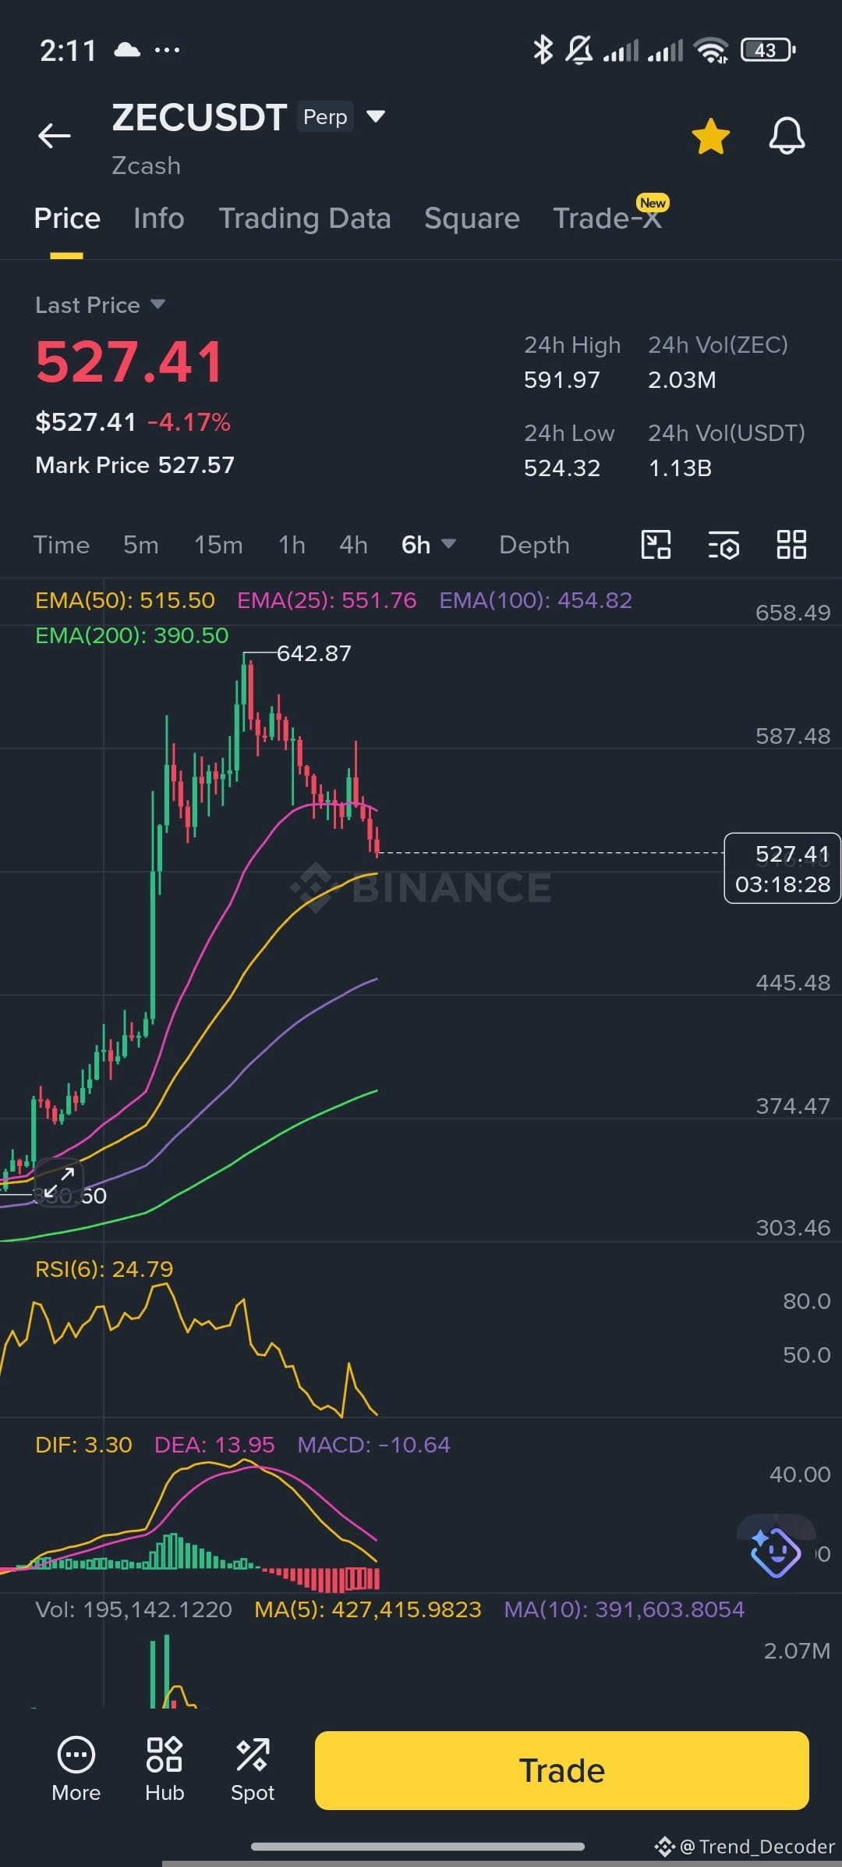Viewport: 842px width, 1867px height.
Task: Tap the EMA(50): 515.50 indicator label
Action: click(x=125, y=600)
